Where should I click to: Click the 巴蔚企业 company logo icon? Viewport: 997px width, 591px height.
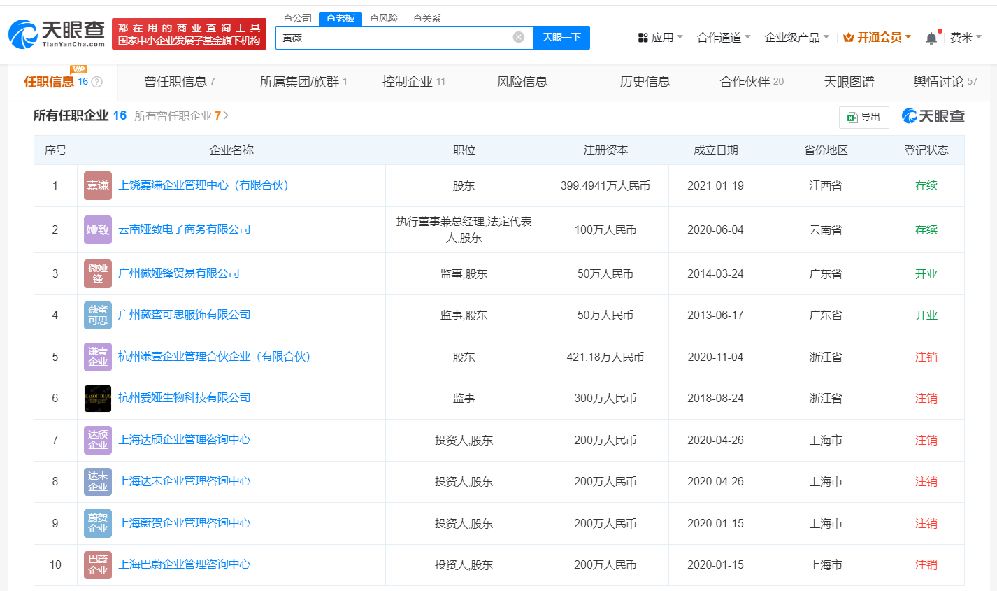[x=98, y=564]
